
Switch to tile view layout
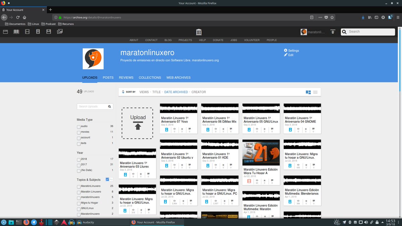pyautogui.click(x=308, y=92)
